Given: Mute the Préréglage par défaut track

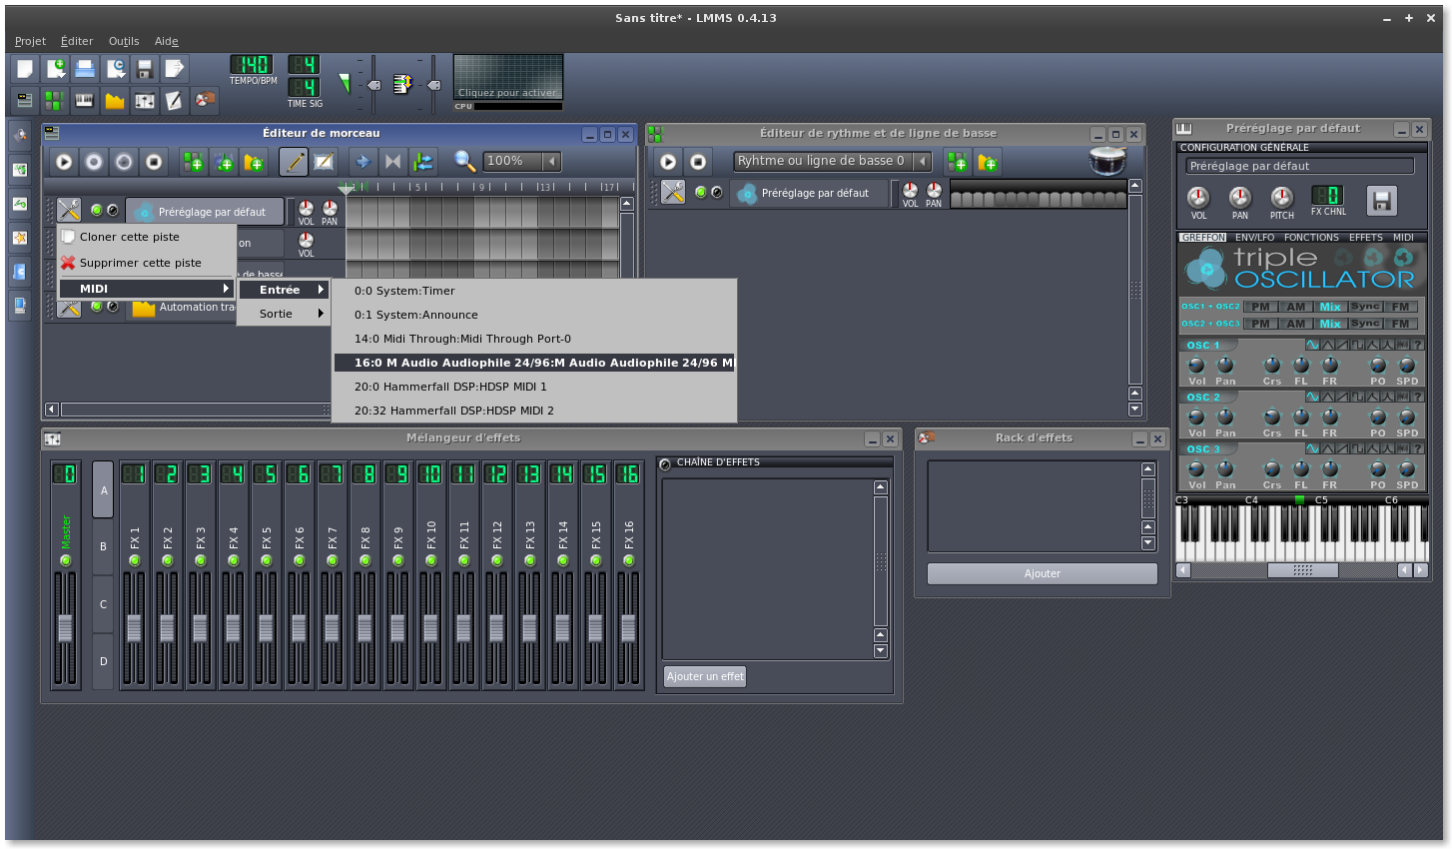Looking at the screenshot, I should 97,211.
